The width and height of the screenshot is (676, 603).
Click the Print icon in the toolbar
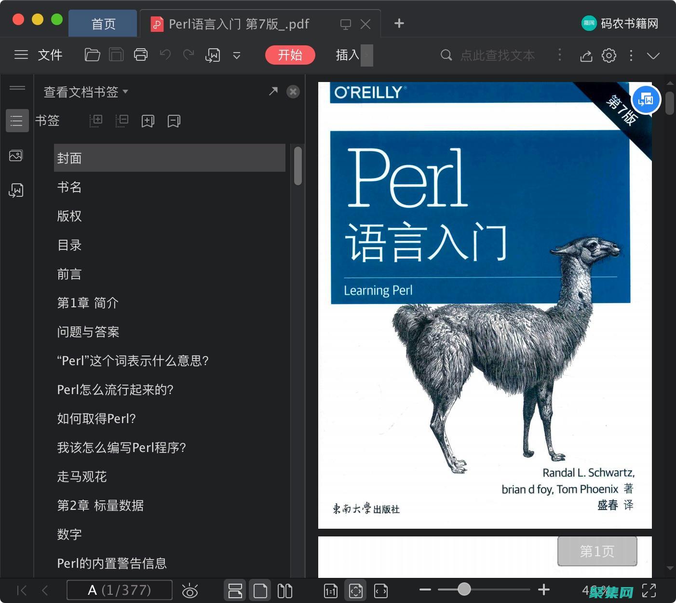point(140,55)
